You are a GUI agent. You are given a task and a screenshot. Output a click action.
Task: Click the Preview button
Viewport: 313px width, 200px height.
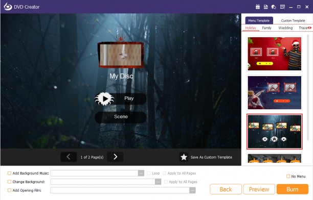pos(259,189)
